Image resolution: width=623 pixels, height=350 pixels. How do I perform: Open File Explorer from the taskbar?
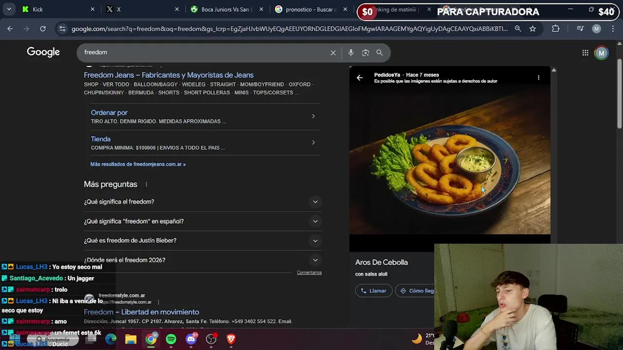tap(131, 339)
